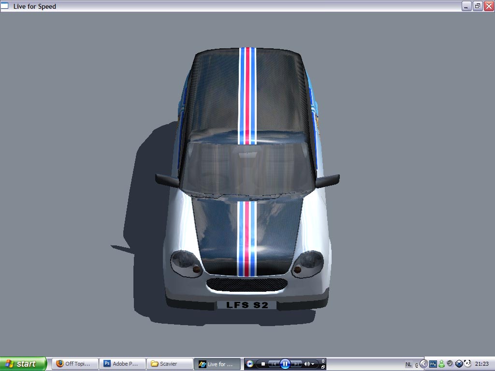The image size is (495, 371).
Task: Toggle the media toolbar view stepper arrows
Action: click(323, 361)
